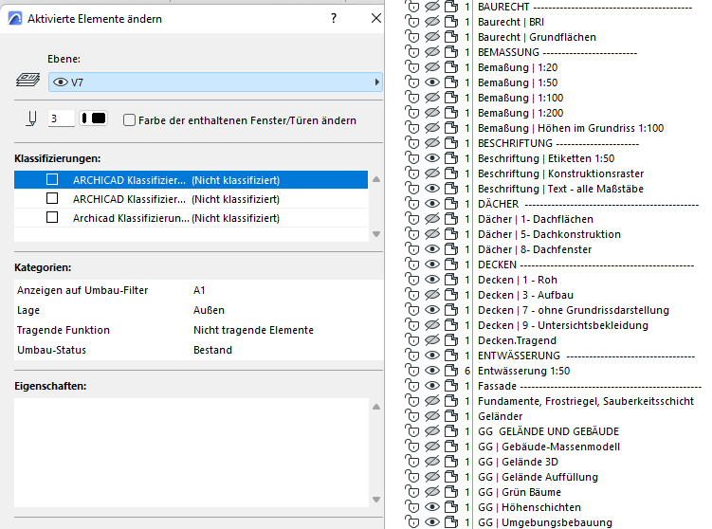Check the second ARCHICAD Klassifizier... row checkbox
The width and height of the screenshot is (712, 529).
click(52, 199)
